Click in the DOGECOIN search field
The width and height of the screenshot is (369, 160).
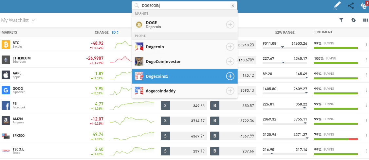(x=185, y=6)
